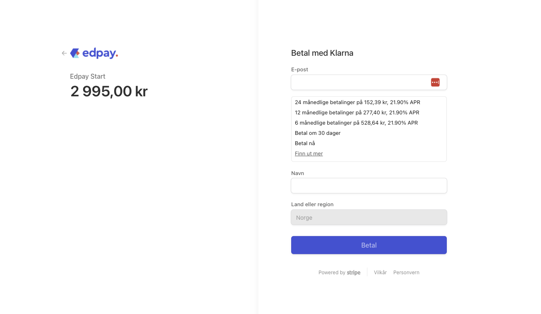Screen dimensions: 541x314
Task: Select the 6 månedlige betalinger option
Action: pos(356,123)
